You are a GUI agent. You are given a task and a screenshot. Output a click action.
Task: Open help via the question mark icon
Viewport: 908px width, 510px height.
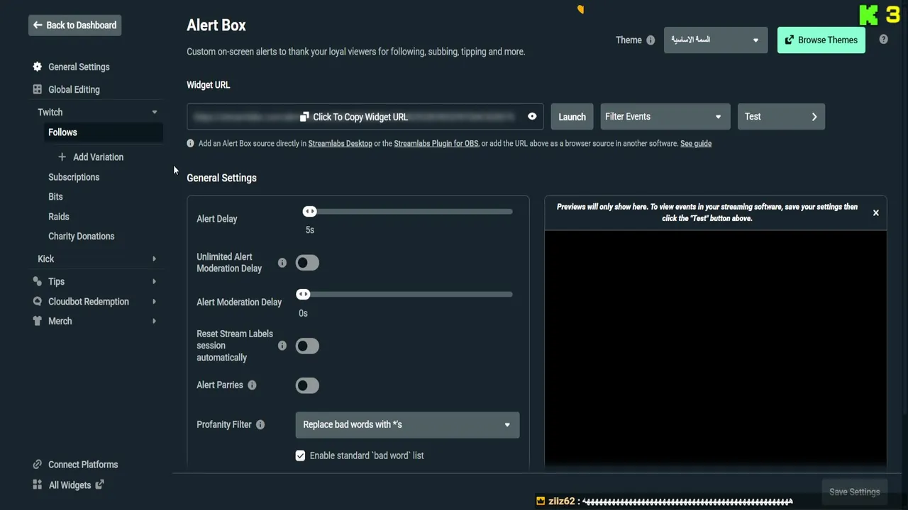tap(883, 40)
